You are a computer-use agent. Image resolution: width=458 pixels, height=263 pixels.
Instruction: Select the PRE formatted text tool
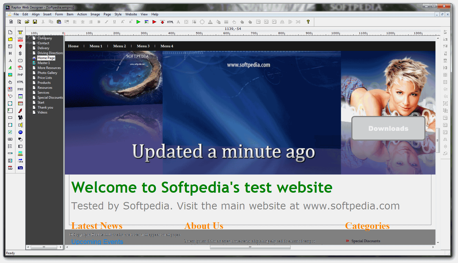tap(20, 89)
